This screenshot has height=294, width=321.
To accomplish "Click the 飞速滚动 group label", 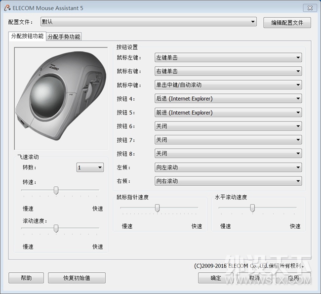I will click(x=28, y=157).
